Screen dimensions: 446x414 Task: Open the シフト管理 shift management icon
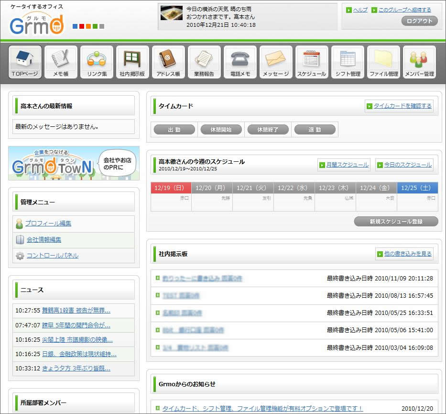348,62
